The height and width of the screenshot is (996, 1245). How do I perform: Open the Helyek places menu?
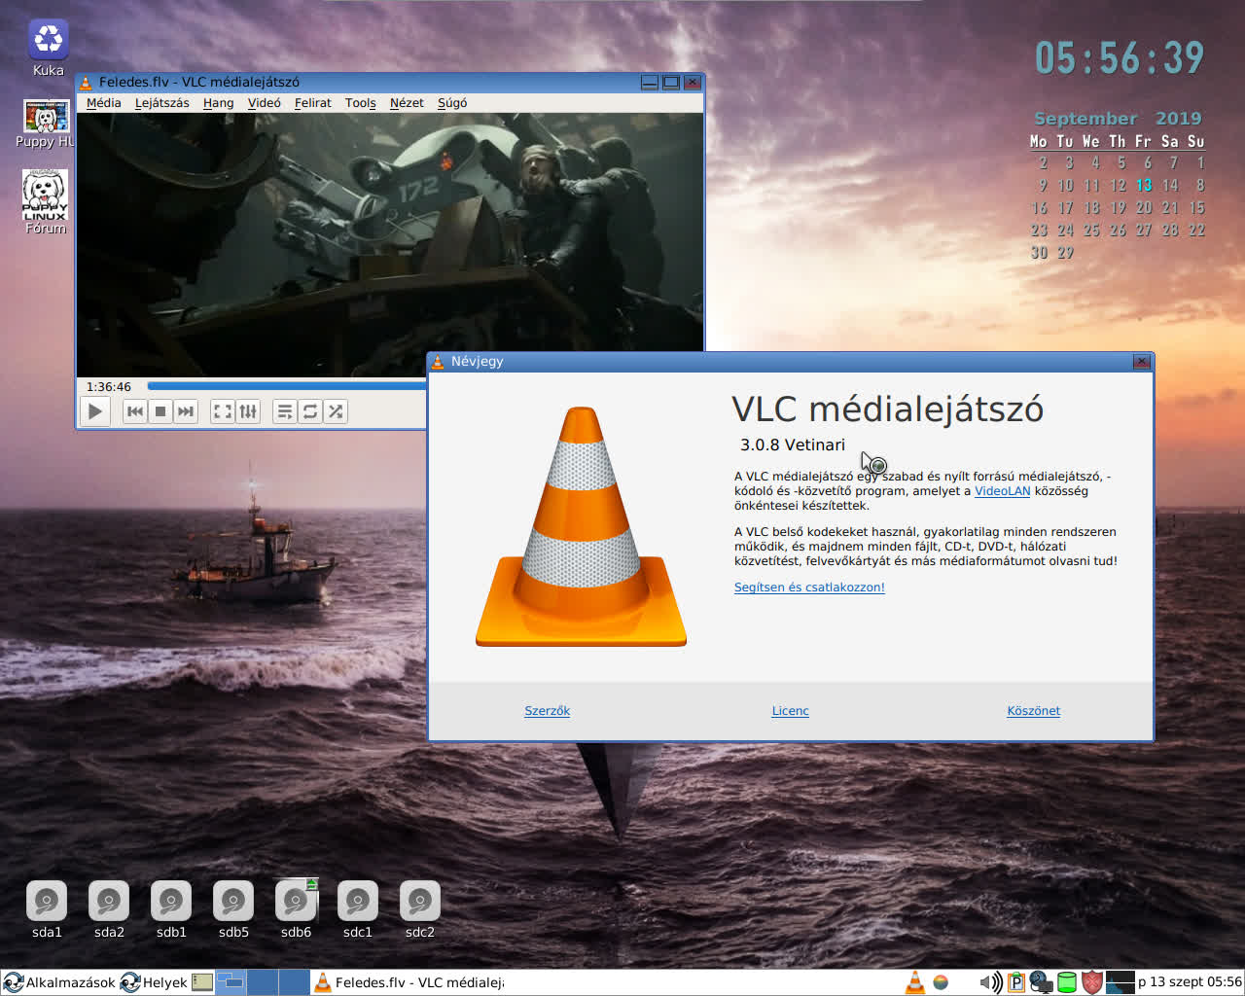click(154, 982)
